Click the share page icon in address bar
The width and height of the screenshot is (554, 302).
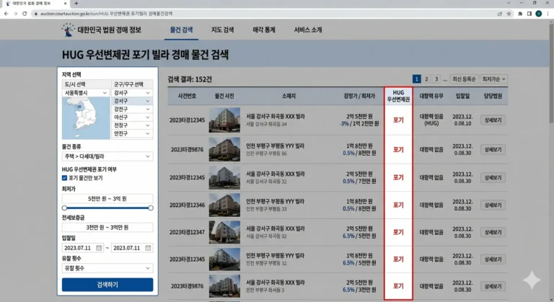[500, 14]
